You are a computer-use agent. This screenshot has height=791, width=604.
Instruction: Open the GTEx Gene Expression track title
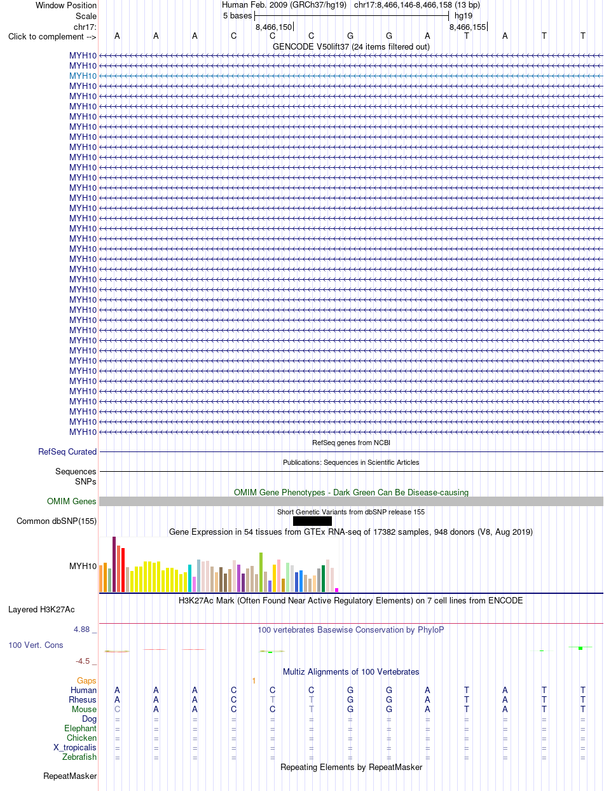click(351, 532)
